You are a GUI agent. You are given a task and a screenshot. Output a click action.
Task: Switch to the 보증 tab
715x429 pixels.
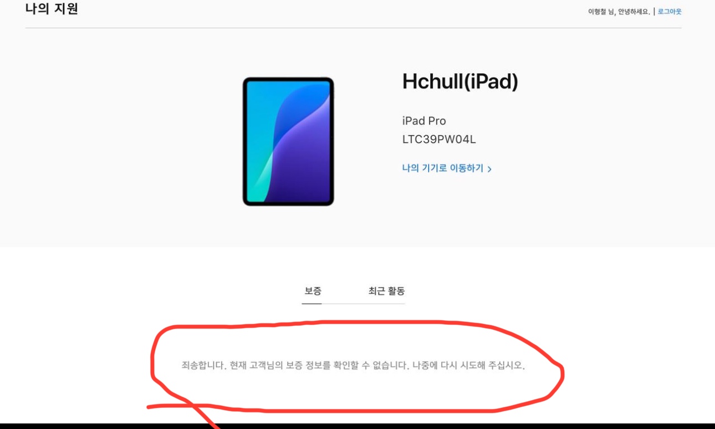[313, 291]
